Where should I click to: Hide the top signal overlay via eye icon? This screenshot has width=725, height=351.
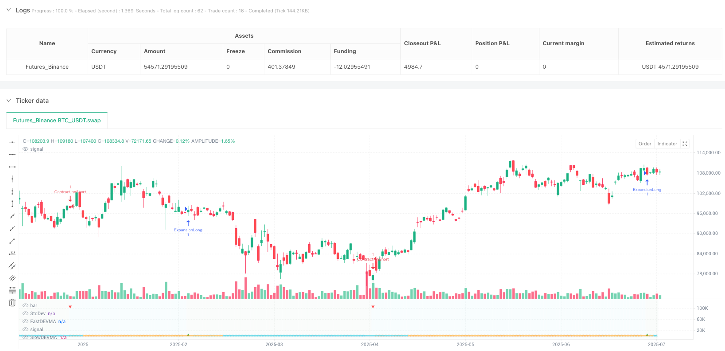coord(26,149)
